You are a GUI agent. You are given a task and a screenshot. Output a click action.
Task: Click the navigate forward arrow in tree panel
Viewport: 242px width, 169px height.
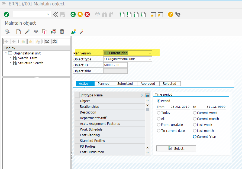point(14,41)
